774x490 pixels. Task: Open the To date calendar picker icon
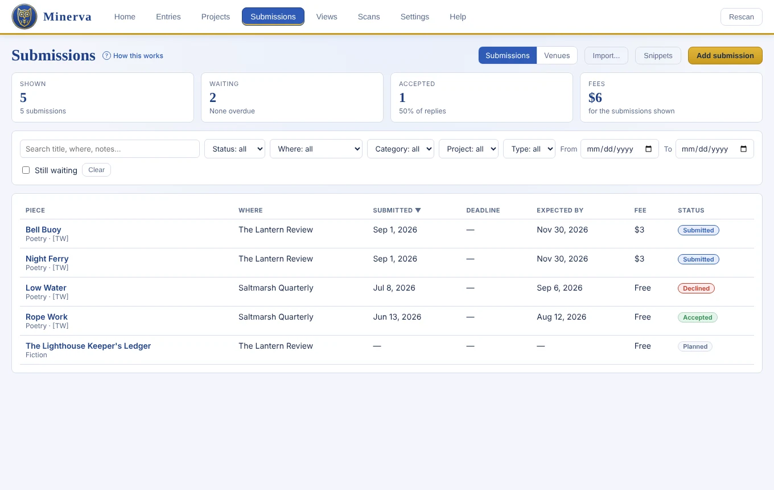click(744, 149)
